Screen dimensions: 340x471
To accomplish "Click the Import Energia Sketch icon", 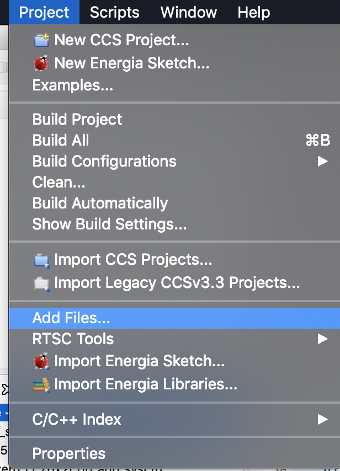I will tap(41, 362).
